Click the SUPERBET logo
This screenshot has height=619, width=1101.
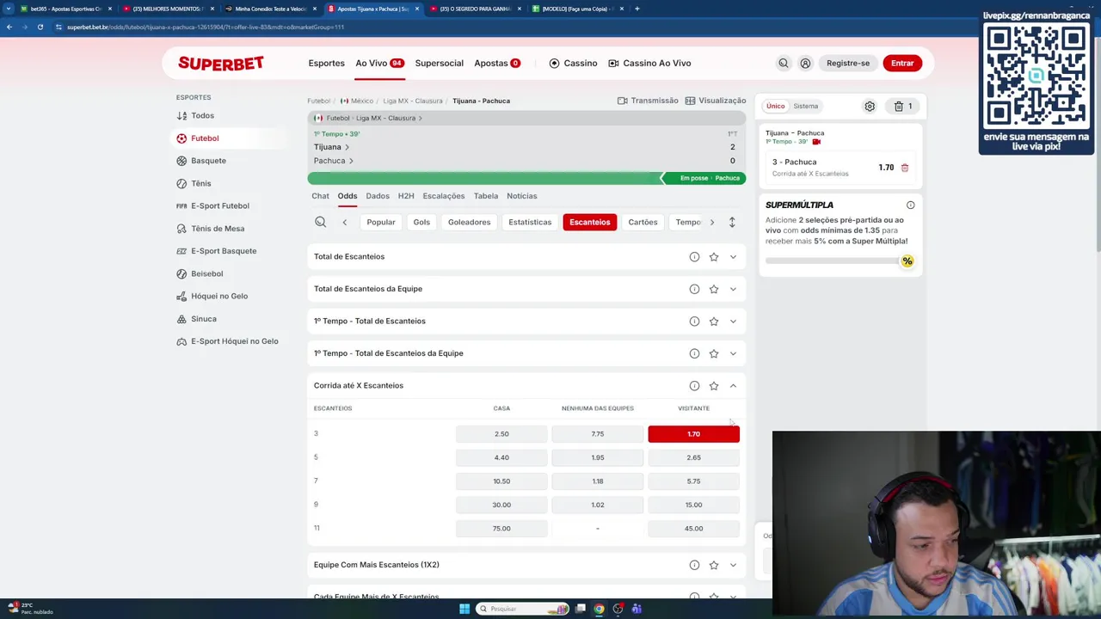[221, 63]
